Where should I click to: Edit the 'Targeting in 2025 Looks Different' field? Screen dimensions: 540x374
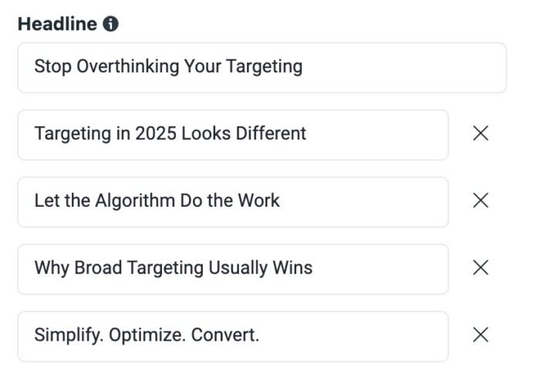coord(233,135)
